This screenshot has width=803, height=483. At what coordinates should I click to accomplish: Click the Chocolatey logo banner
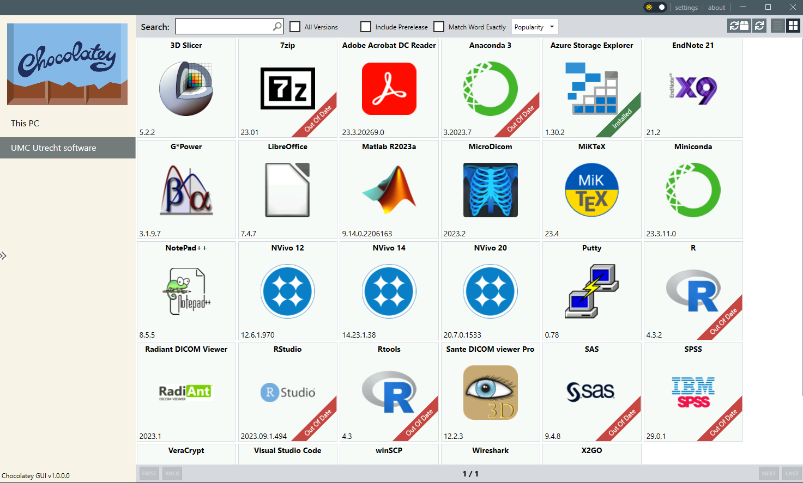point(67,64)
